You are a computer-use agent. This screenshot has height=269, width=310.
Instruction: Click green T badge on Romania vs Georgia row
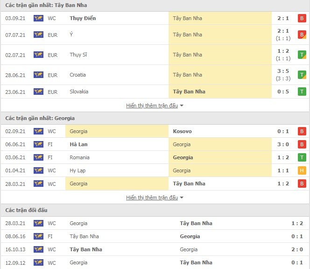click(302, 157)
